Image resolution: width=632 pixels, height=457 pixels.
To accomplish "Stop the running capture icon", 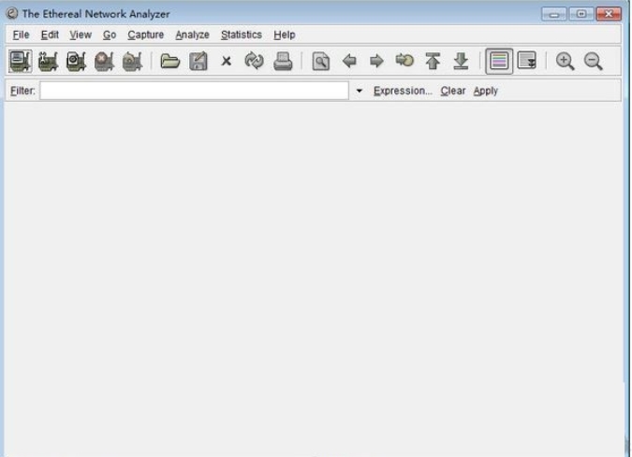I will (104, 61).
